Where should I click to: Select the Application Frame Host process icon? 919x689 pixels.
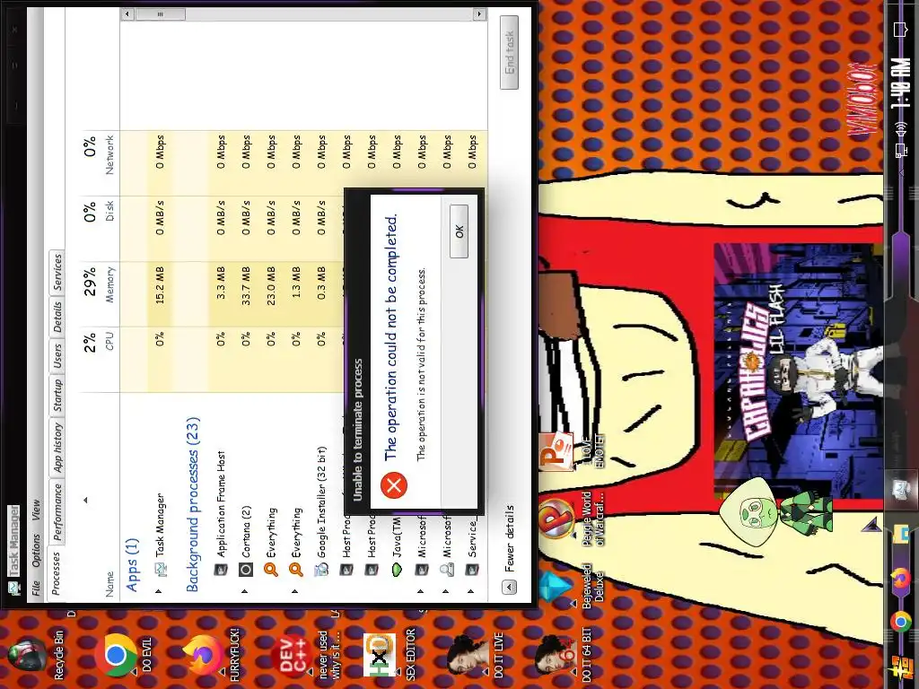click(221, 569)
